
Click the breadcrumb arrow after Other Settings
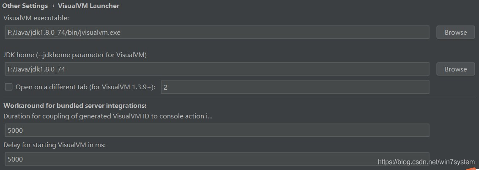point(53,6)
